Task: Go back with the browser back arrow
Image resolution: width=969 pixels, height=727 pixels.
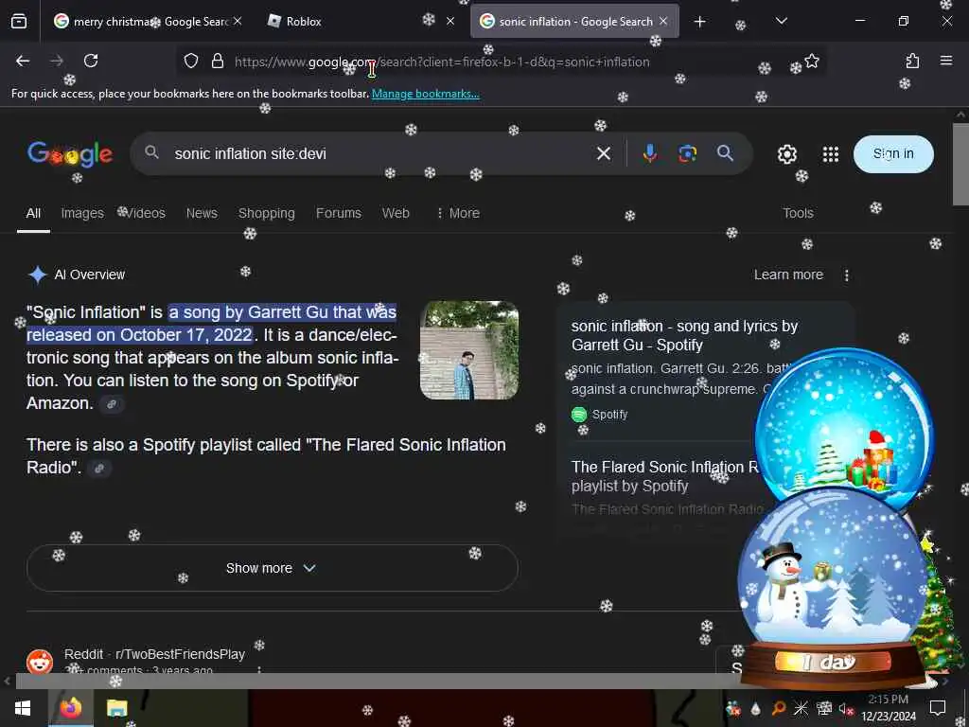Action: 23,61
